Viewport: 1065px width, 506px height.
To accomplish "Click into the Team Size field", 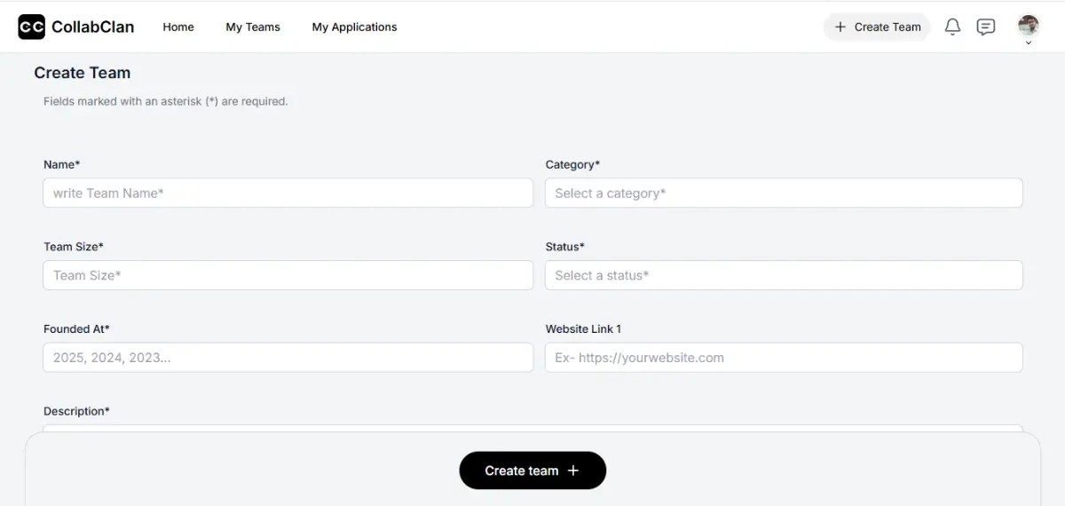I will (288, 275).
